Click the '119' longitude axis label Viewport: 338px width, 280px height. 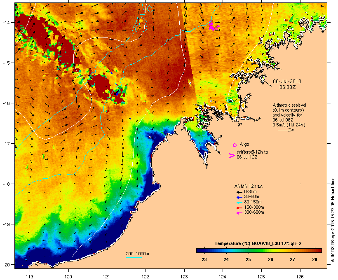(x=30, y=277)
